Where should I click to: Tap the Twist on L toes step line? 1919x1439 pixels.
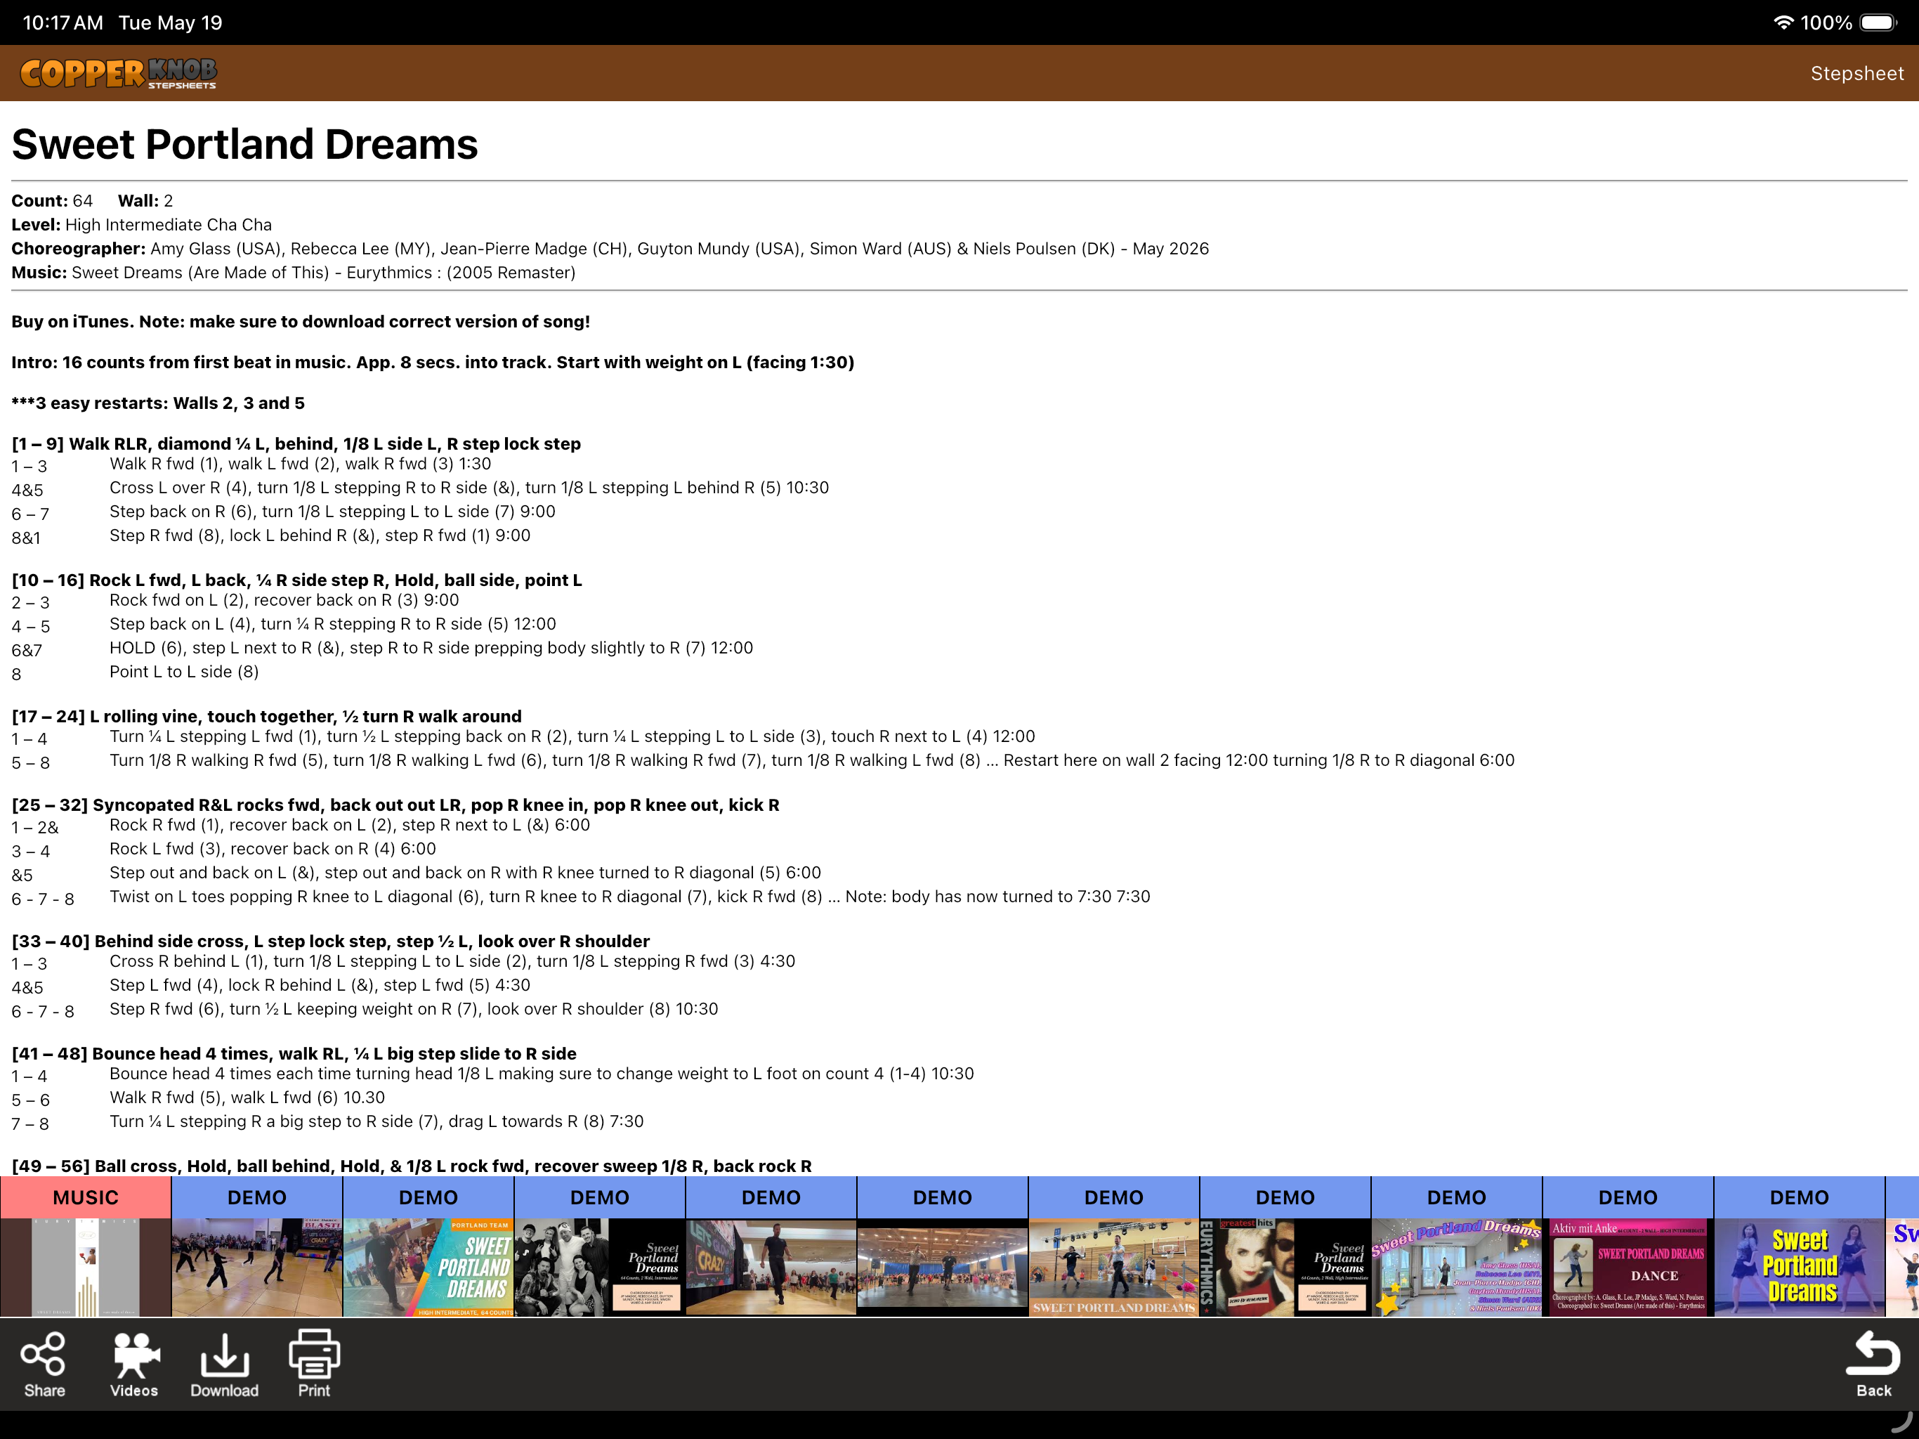630,897
